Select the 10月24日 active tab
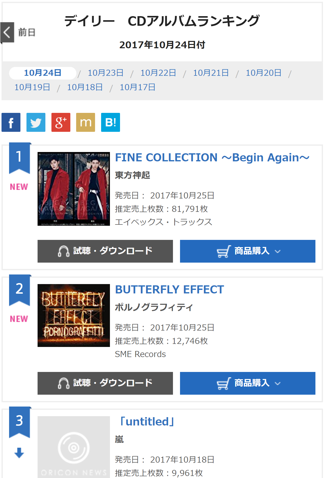 pyautogui.click(x=43, y=73)
